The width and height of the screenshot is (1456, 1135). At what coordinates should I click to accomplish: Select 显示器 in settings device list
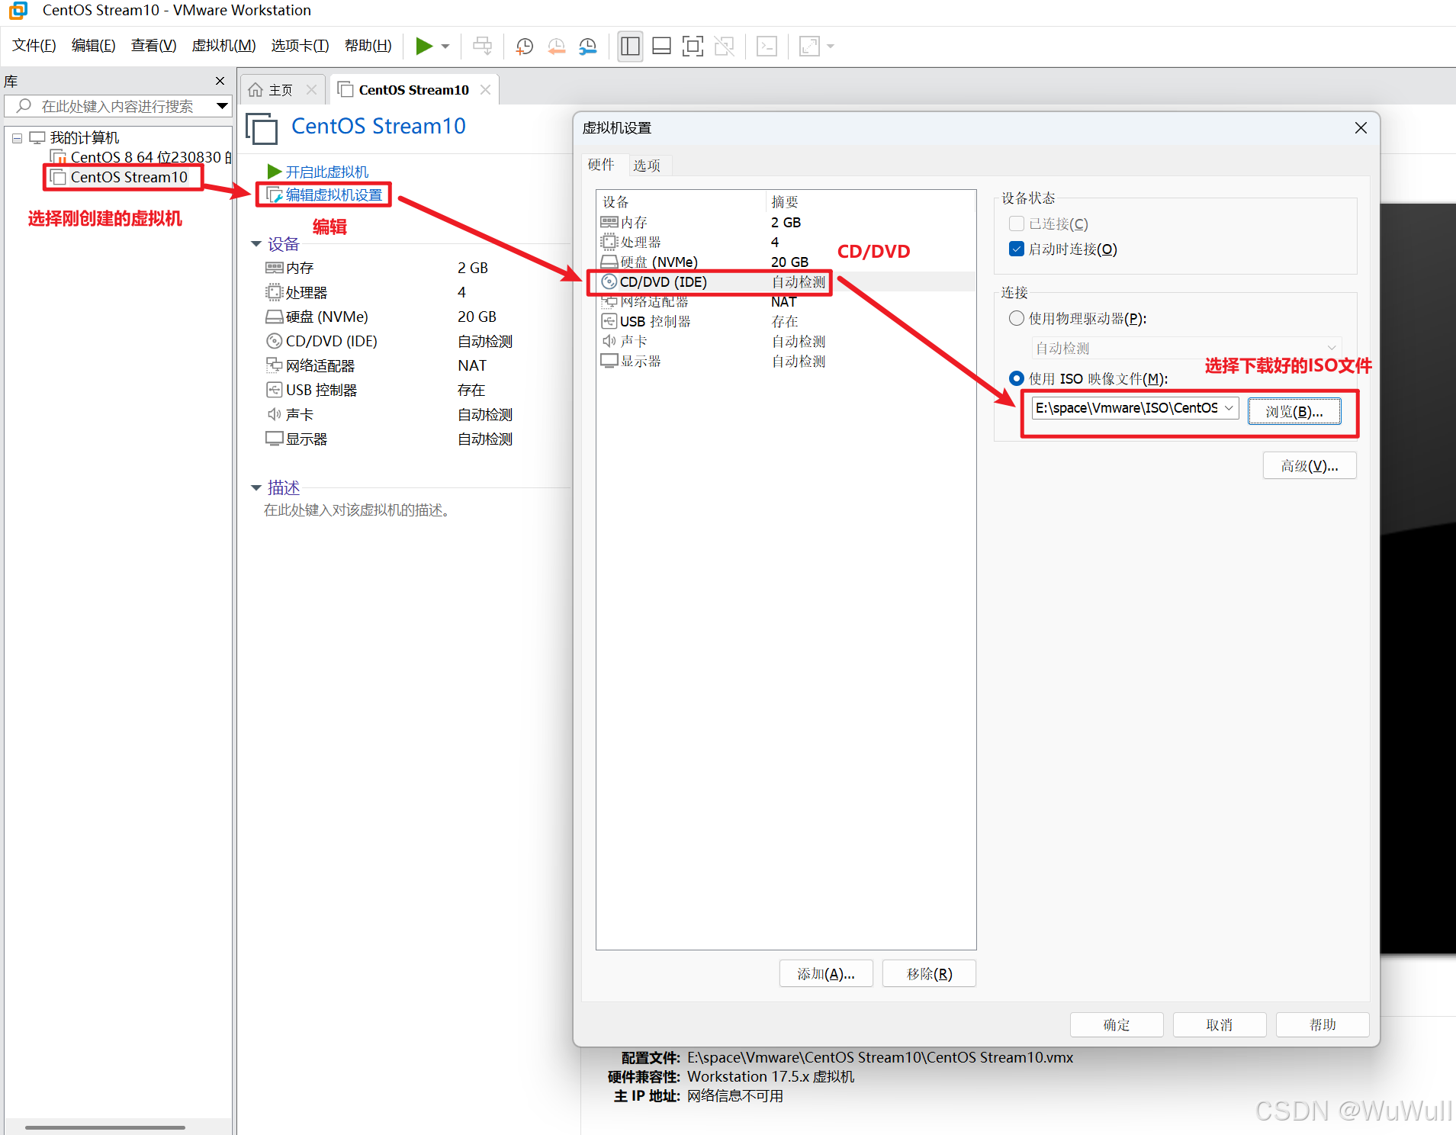tap(786, 361)
